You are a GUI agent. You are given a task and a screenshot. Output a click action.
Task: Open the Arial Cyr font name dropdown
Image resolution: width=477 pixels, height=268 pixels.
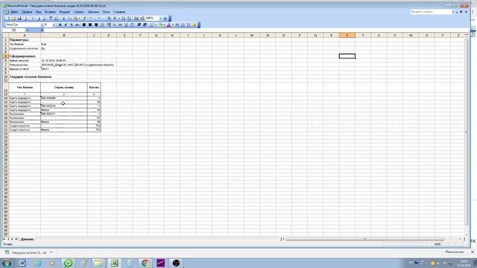[x=42, y=25]
